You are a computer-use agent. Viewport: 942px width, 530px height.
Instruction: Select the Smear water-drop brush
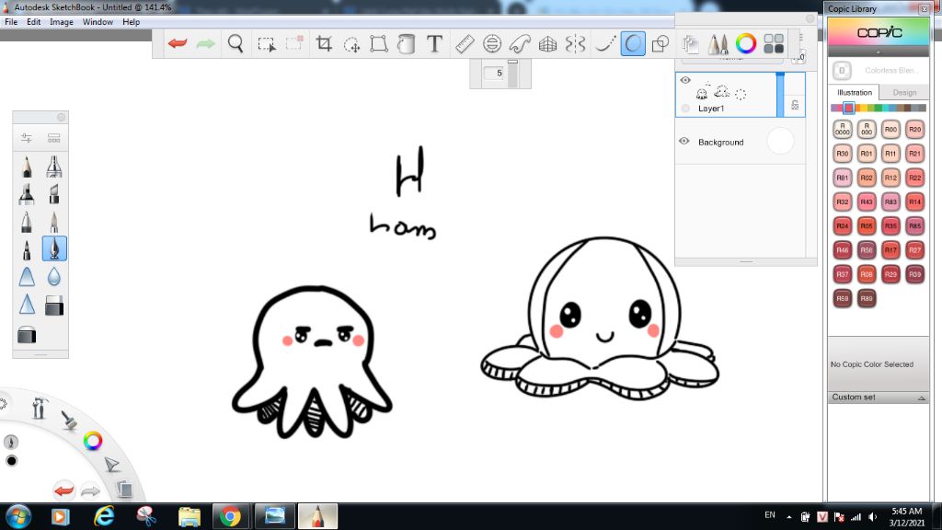pyautogui.click(x=54, y=276)
